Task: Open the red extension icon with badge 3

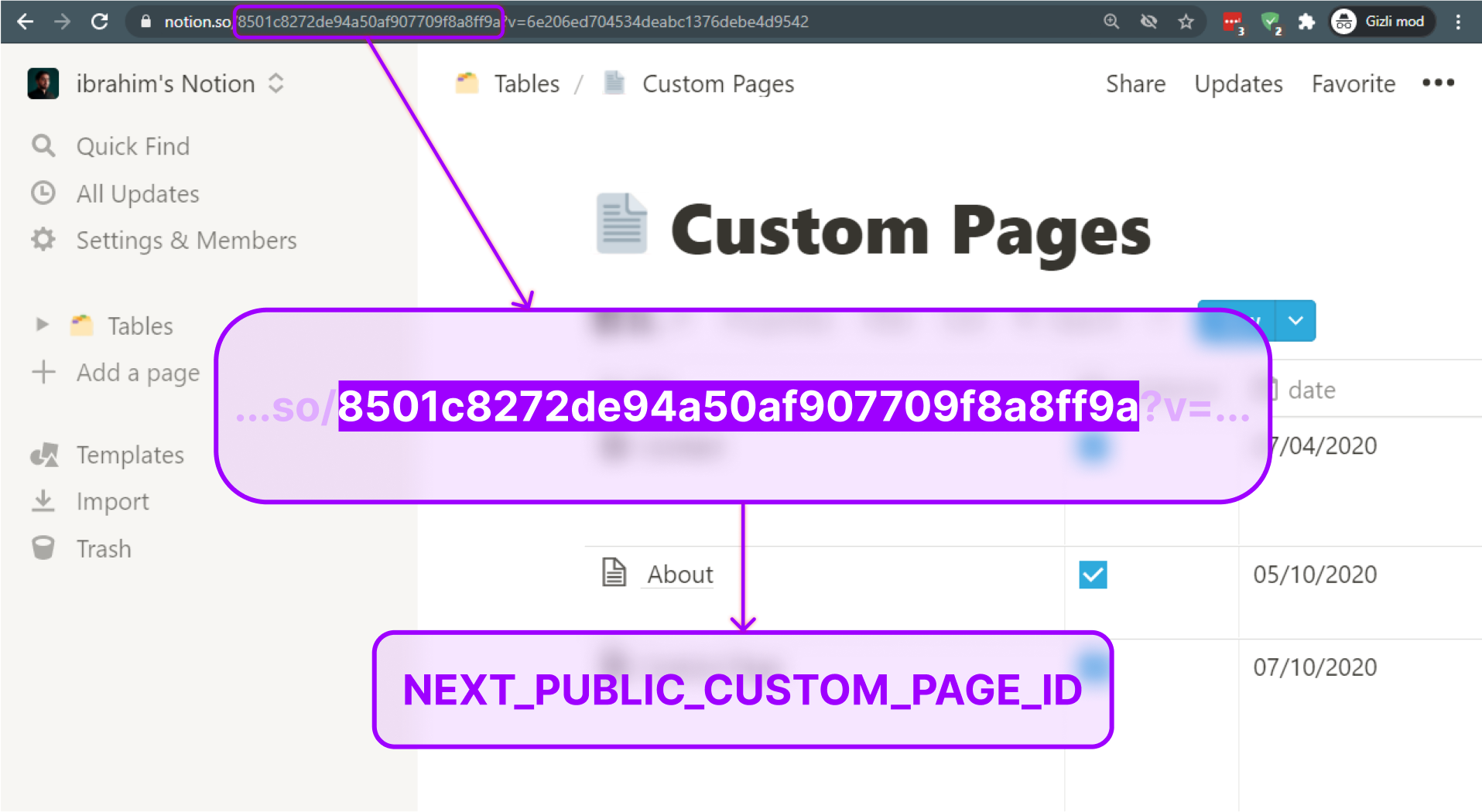Action: click(1233, 23)
